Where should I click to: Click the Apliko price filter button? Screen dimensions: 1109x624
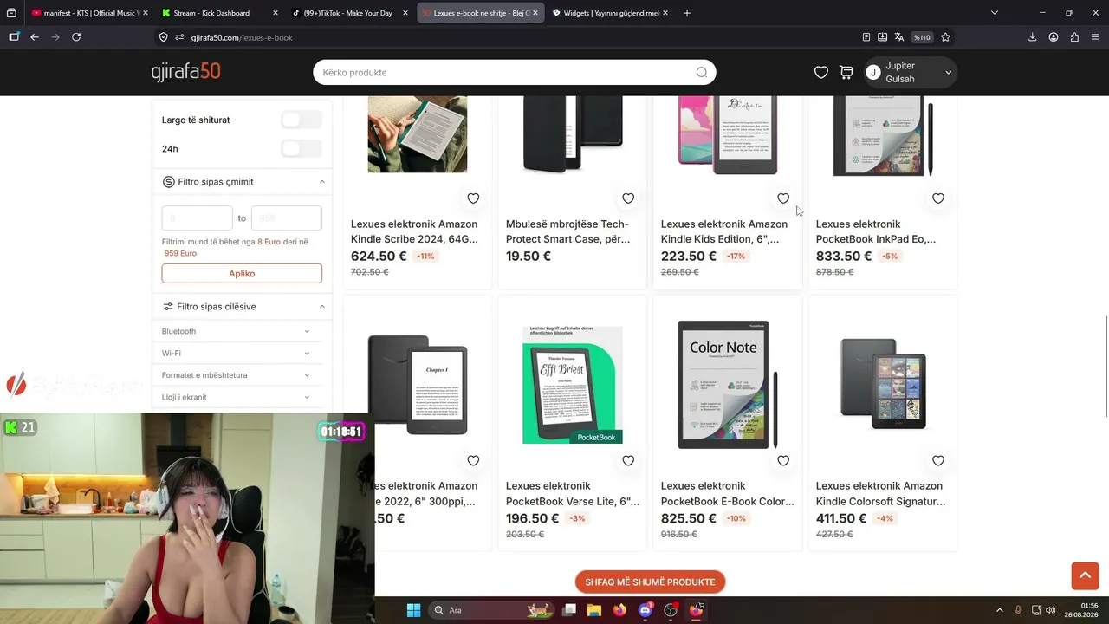coord(242,274)
